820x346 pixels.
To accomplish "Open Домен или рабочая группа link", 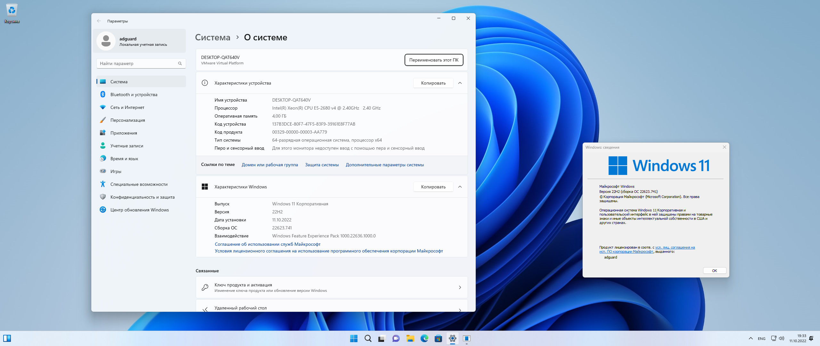I will click(x=270, y=165).
